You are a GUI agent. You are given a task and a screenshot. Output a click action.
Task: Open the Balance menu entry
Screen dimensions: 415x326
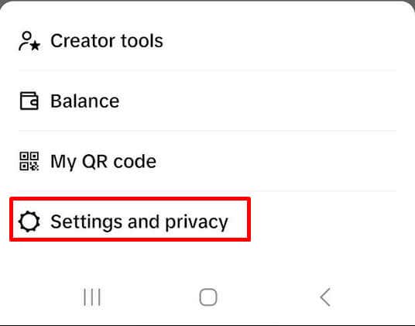pyautogui.click(x=207, y=101)
